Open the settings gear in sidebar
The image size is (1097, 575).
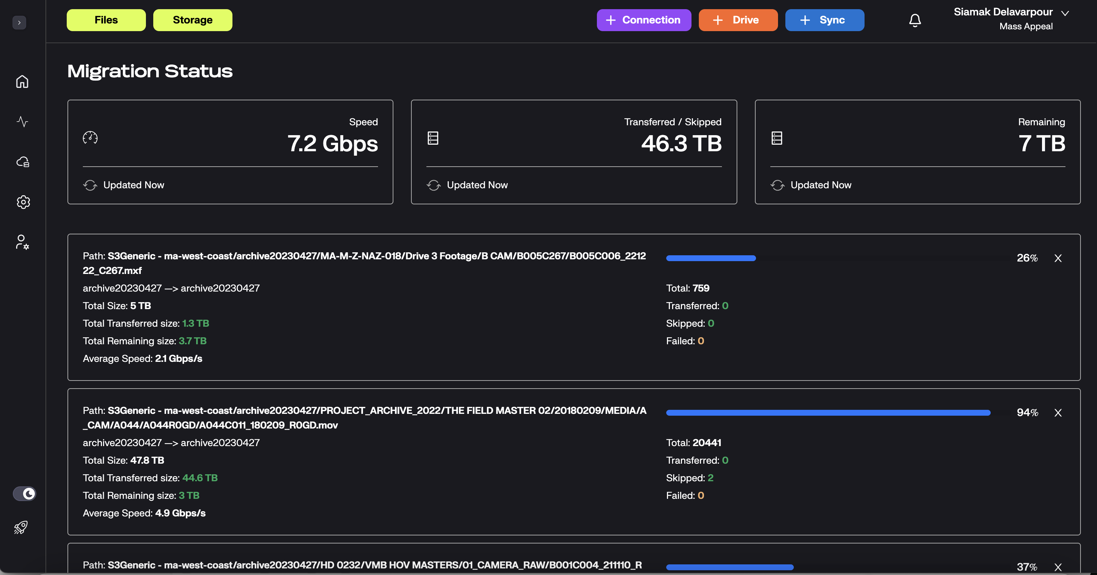point(23,202)
